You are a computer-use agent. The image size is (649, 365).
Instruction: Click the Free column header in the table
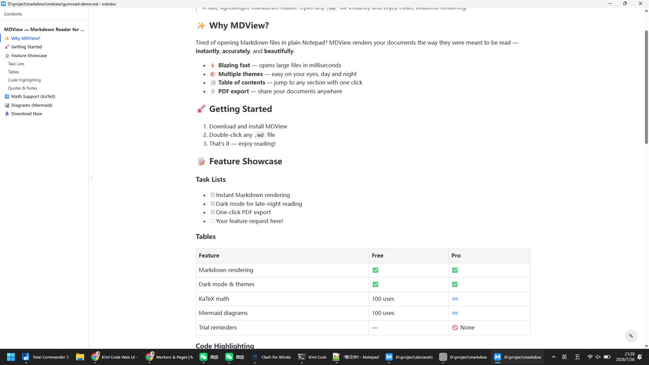tap(408, 256)
